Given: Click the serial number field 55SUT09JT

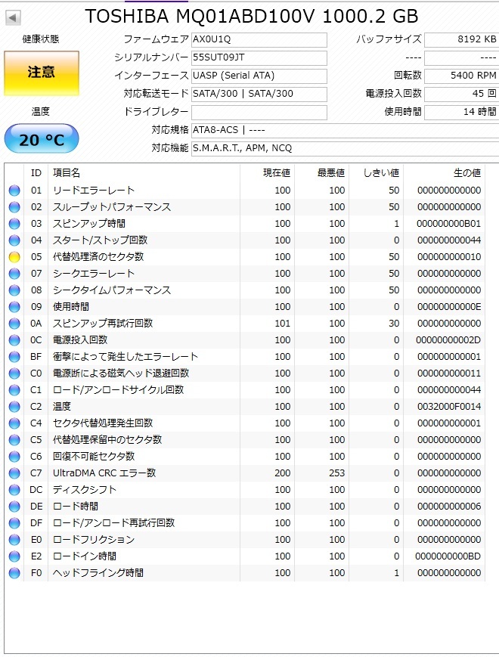Looking at the screenshot, I should tap(259, 57).
